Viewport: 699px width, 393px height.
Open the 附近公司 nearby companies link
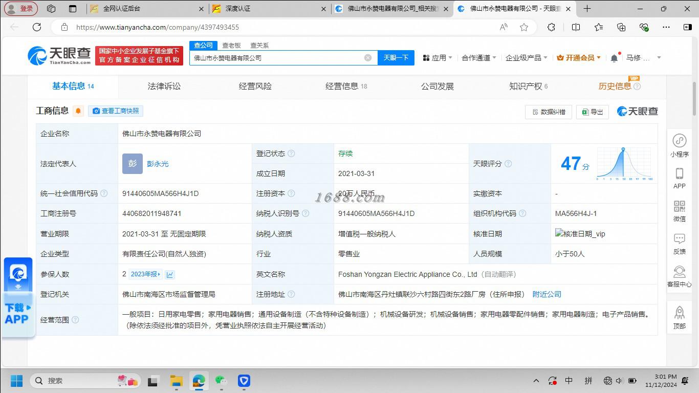547,294
